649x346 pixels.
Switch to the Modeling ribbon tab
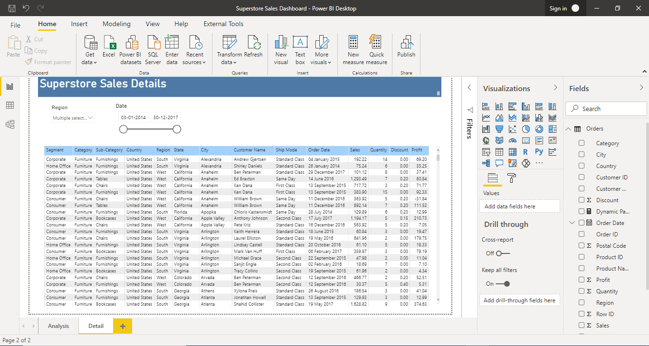(116, 24)
